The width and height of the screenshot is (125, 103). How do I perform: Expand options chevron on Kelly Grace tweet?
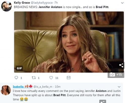(x=122, y=3)
